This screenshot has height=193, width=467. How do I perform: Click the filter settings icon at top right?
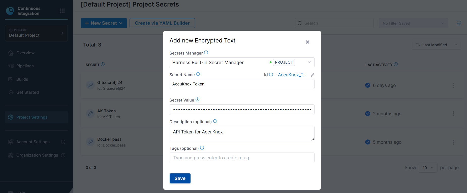pos(459,23)
